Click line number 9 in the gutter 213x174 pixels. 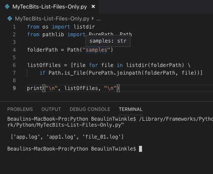14,88
